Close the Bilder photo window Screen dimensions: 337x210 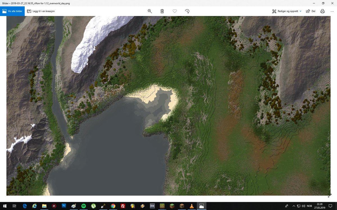[x=332, y=3]
